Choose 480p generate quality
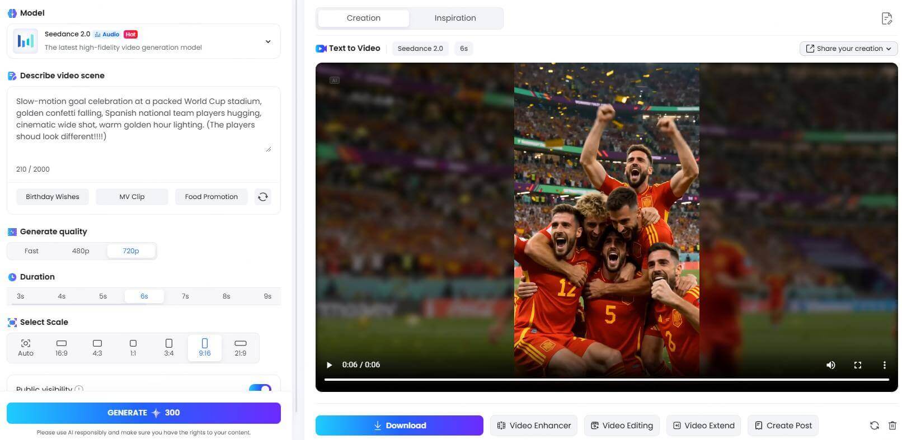This screenshot has width=902, height=440. pos(81,251)
